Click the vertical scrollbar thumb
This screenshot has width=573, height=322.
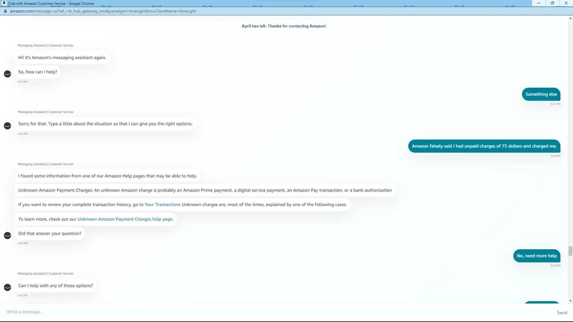point(570,251)
